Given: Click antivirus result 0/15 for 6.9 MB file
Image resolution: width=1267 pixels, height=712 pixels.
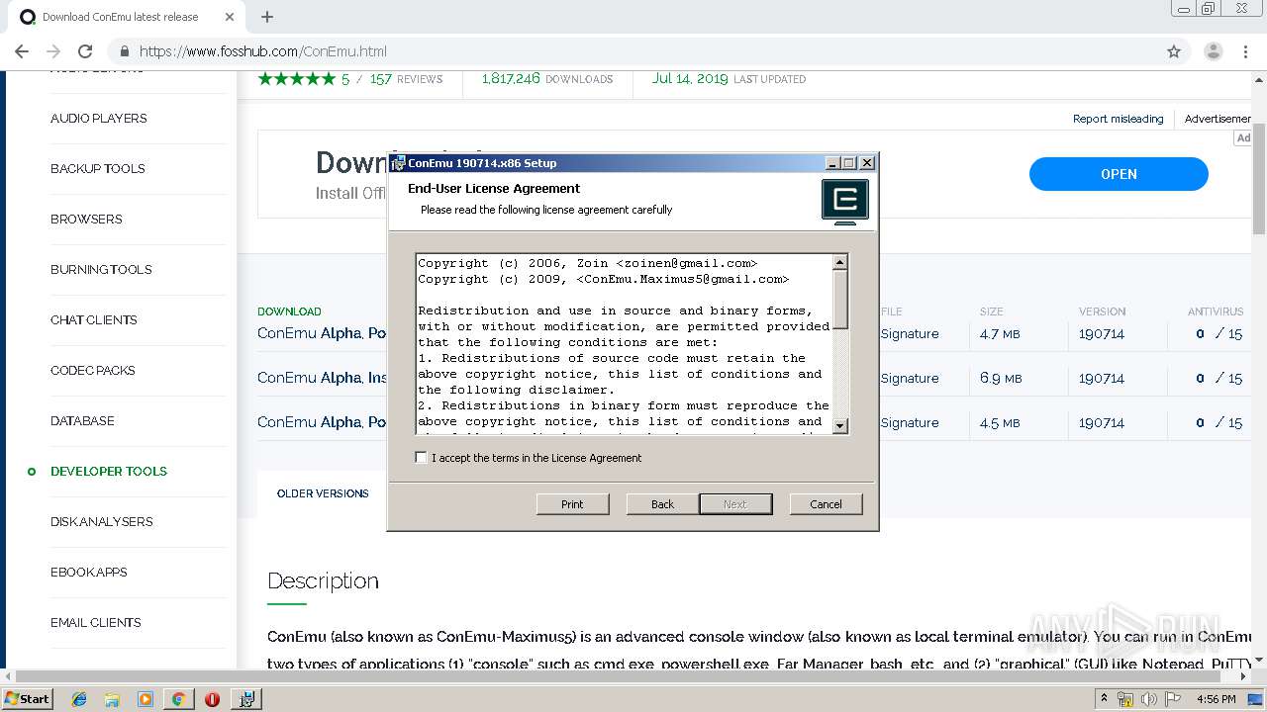Looking at the screenshot, I should tap(1218, 379).
